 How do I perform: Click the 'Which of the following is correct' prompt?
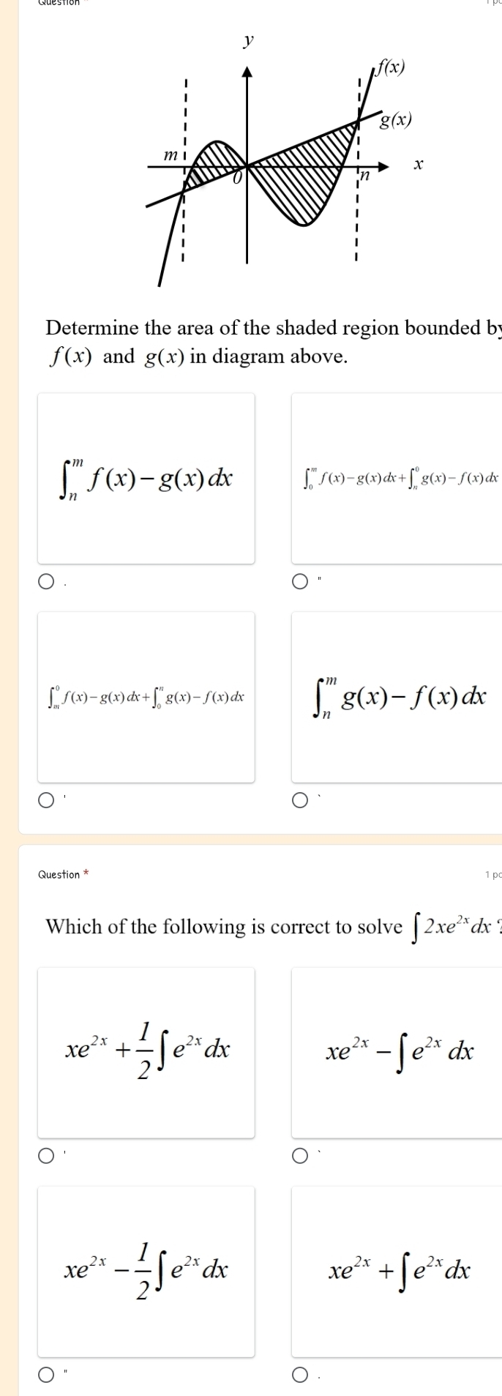click(274, 926)
